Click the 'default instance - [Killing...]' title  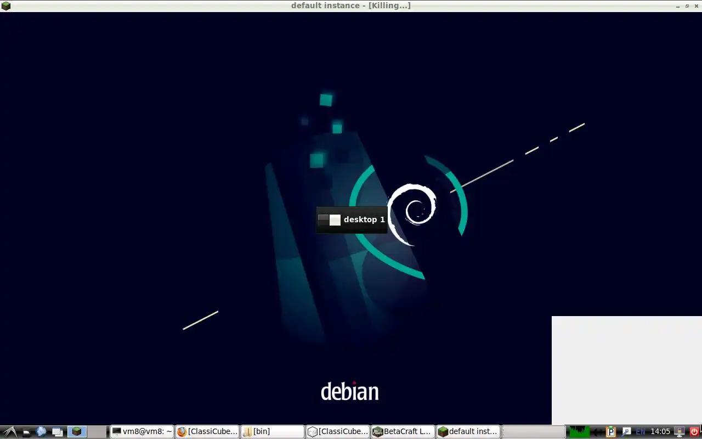(x=351, y=5)
